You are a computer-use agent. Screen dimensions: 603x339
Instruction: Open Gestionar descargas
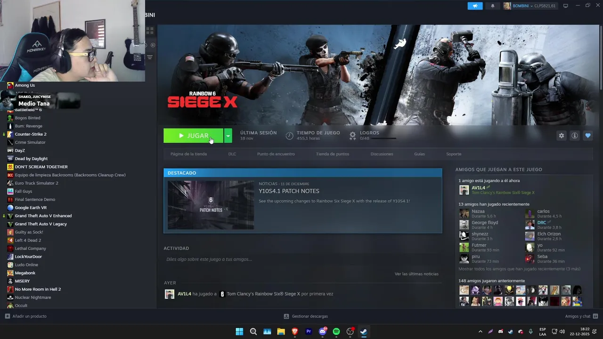(x=306, y=316)
